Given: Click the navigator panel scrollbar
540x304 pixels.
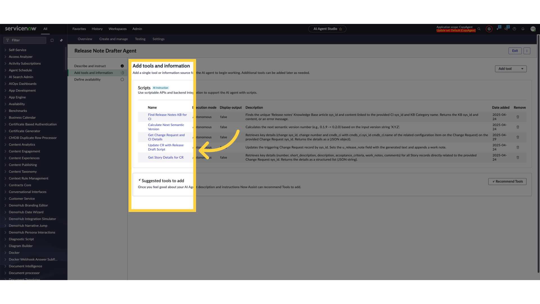Looking at the screenshot, I should pyautogui.click(x=66, y=59).
